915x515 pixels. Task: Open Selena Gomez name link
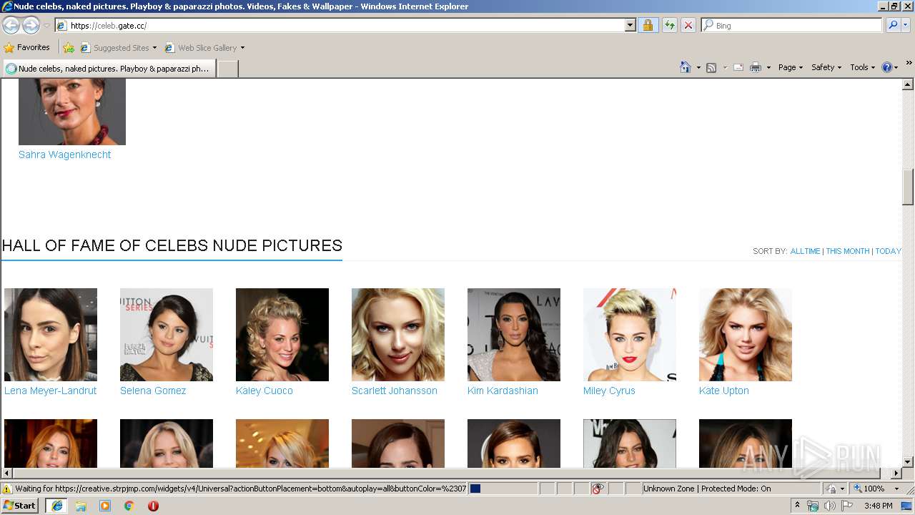(x=153, y=391)
